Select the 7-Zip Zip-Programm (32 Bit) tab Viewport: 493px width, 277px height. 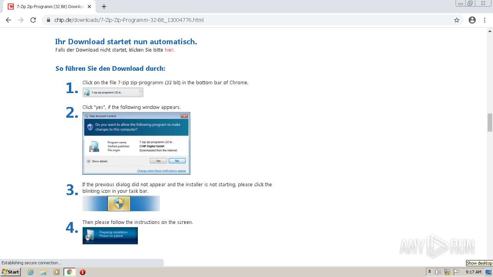point(50,7)
